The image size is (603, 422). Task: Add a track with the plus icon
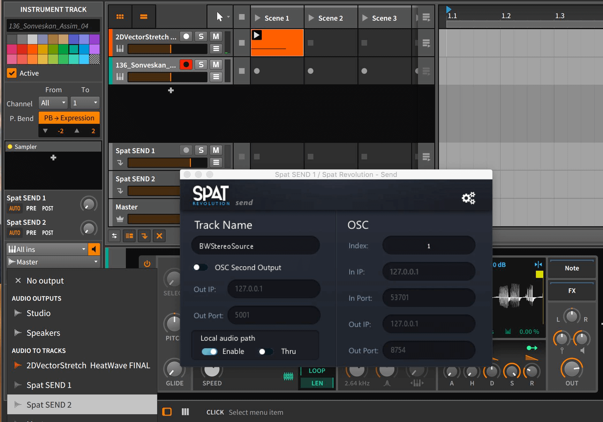171,90
